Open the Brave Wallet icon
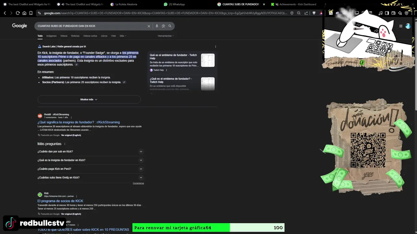The height and width of the screenshot is (234, 417). tap(394, 13)
